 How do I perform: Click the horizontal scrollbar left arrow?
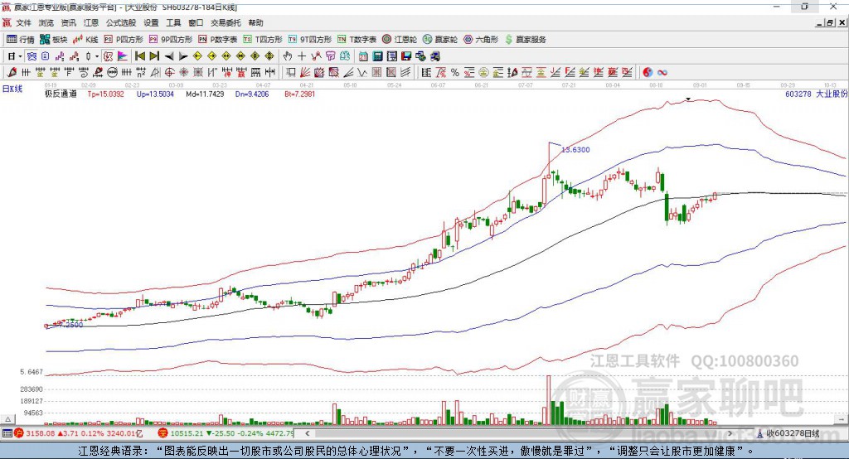(307, 433)
